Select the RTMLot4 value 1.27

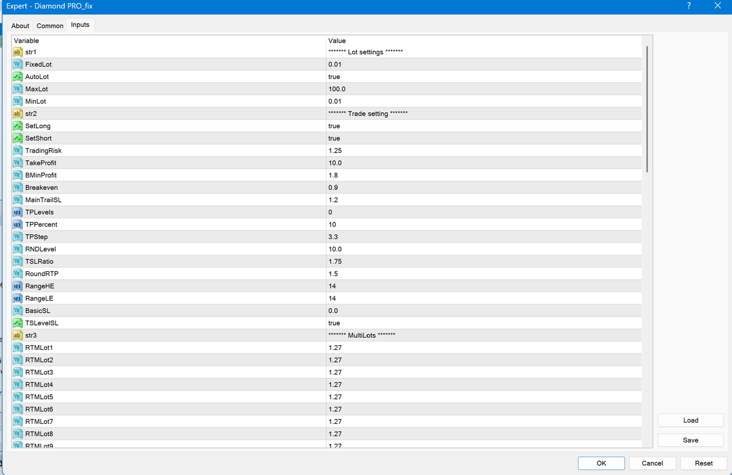click(335, 385)
